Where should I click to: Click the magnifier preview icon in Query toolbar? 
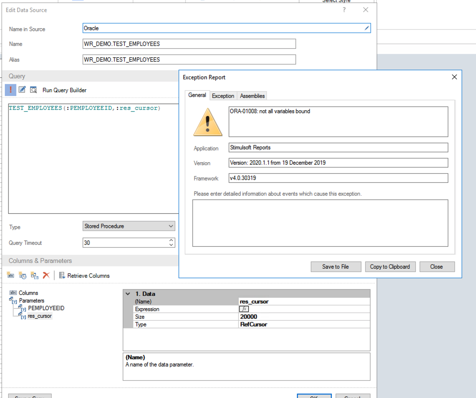[x=33, y=90]
